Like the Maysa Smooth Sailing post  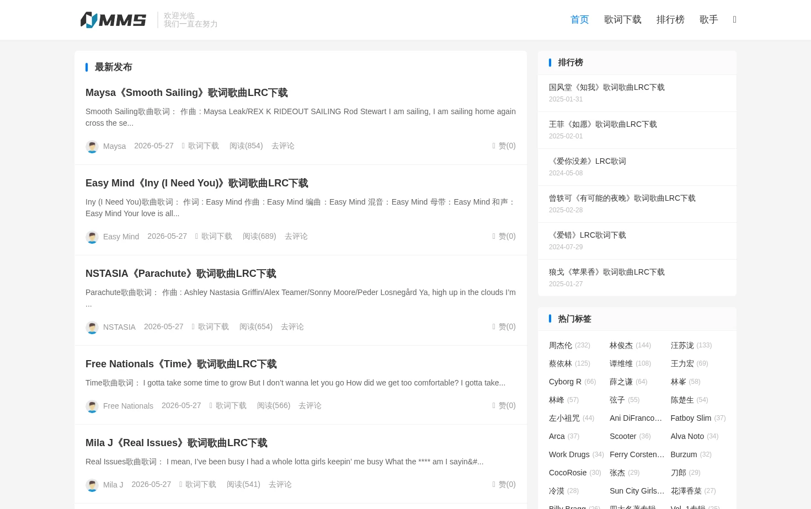click(504, 146)
